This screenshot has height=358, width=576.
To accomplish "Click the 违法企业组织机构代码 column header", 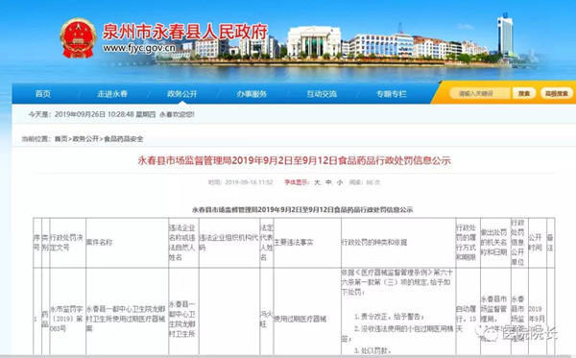I will click(x=228, y=242).
